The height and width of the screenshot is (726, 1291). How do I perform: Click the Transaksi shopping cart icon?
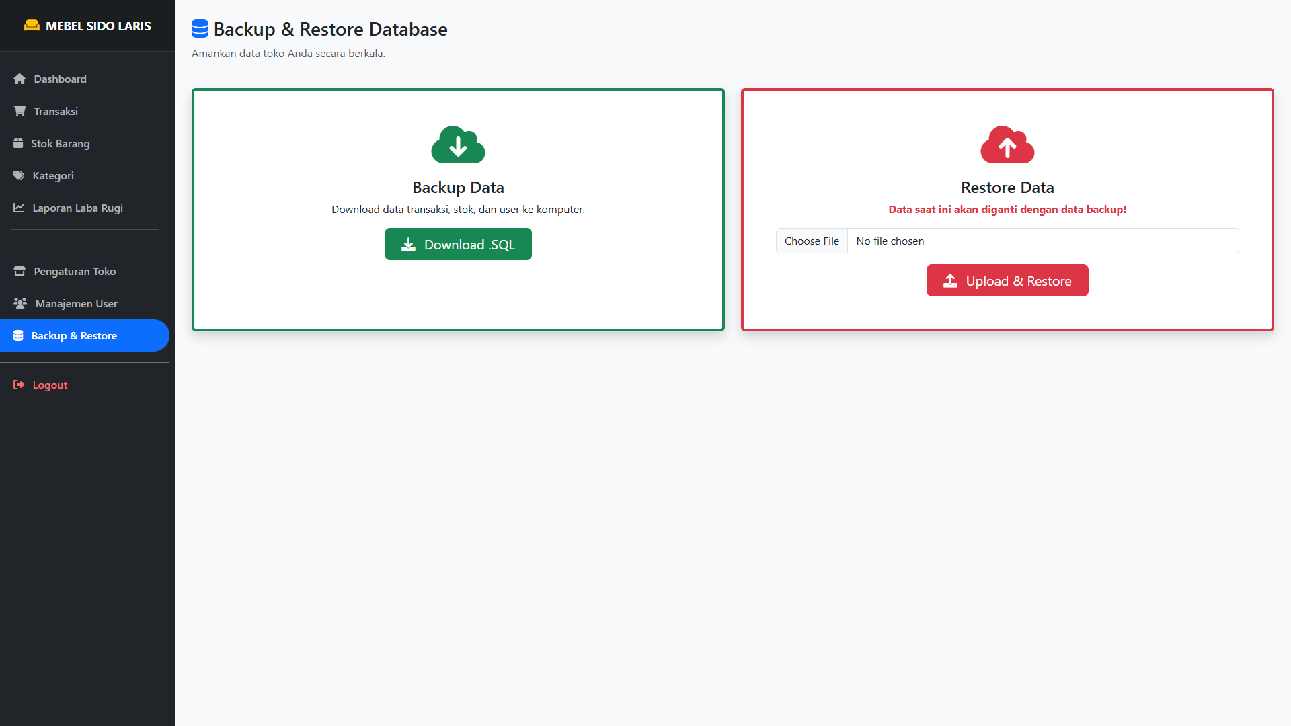tap(19, 111)
